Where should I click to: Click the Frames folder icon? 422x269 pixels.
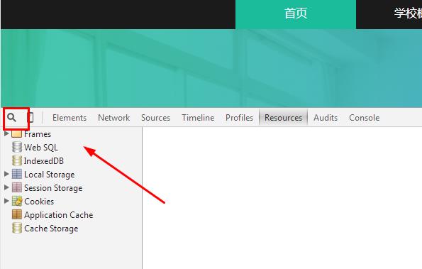tap(17, 134)
